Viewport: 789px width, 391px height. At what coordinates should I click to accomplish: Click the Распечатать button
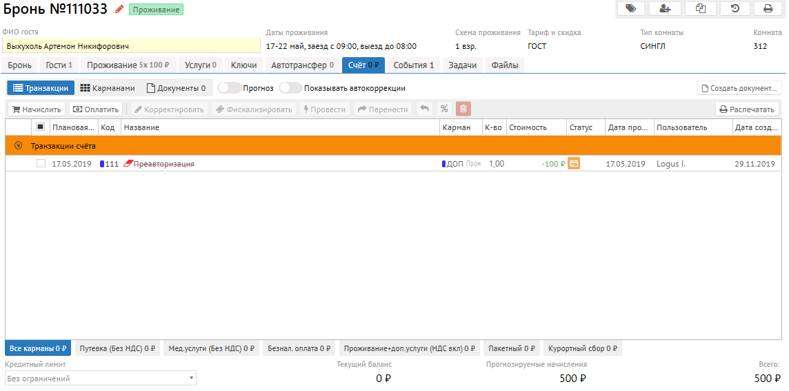(747, 109)
